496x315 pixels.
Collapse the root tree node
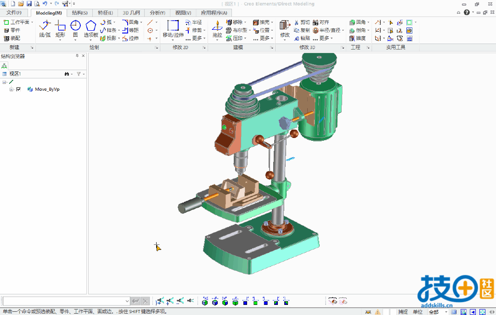tap(4, 82)
